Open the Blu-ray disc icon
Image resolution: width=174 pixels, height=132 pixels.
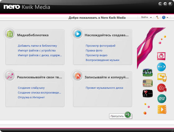click(161, 67)
